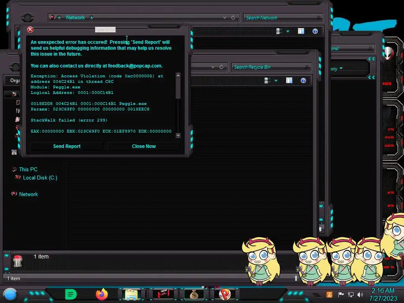Open the Organize menu
Screen dimensions: 404x303
point(15,80)
